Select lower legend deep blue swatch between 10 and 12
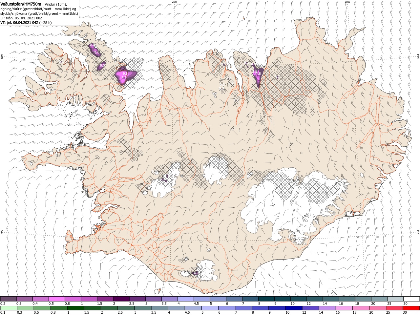Image resolution: width=420 pixels, height=315 pixels. pyautogui.click(x=294, y=308)
